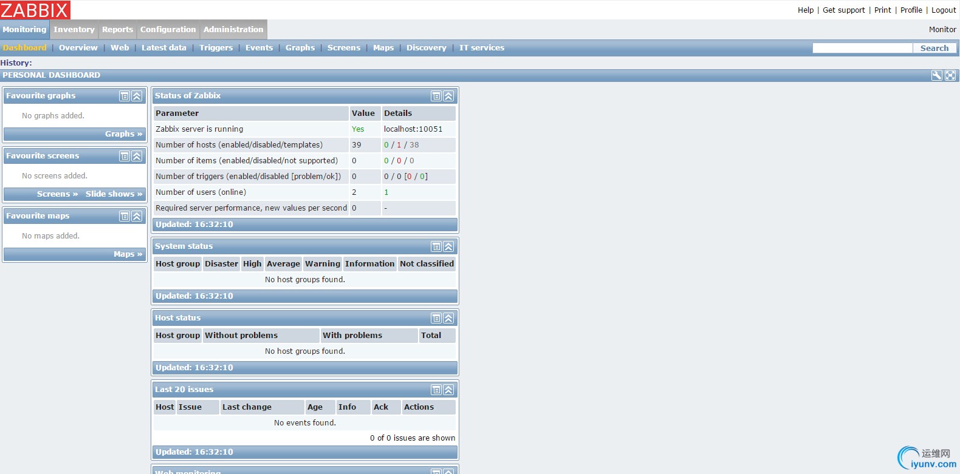The width and height of the screenshot is (960, 474).
Task: Collapse the Host status widget
Action: pyautogui.click(x=448, y=318)
